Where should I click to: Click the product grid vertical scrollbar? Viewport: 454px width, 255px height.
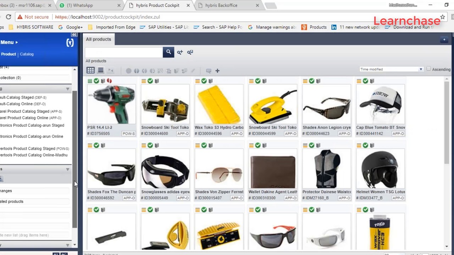pyautogui.click(x=447, y=122)
